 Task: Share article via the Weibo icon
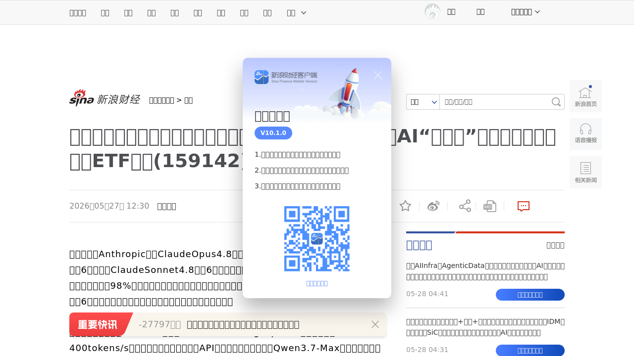click(x=433, y=206)
